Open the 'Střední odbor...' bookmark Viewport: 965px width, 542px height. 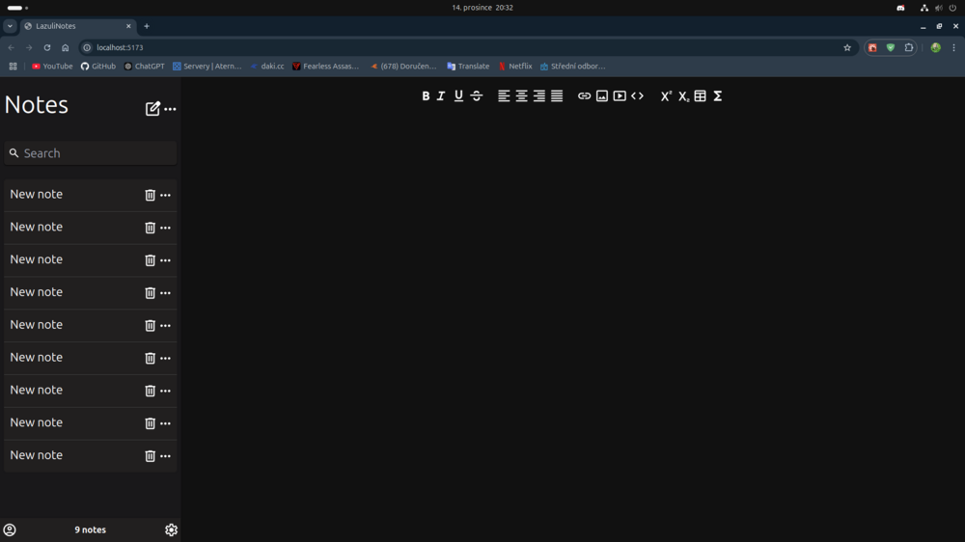pyautogui.click(x=573, y=66)
